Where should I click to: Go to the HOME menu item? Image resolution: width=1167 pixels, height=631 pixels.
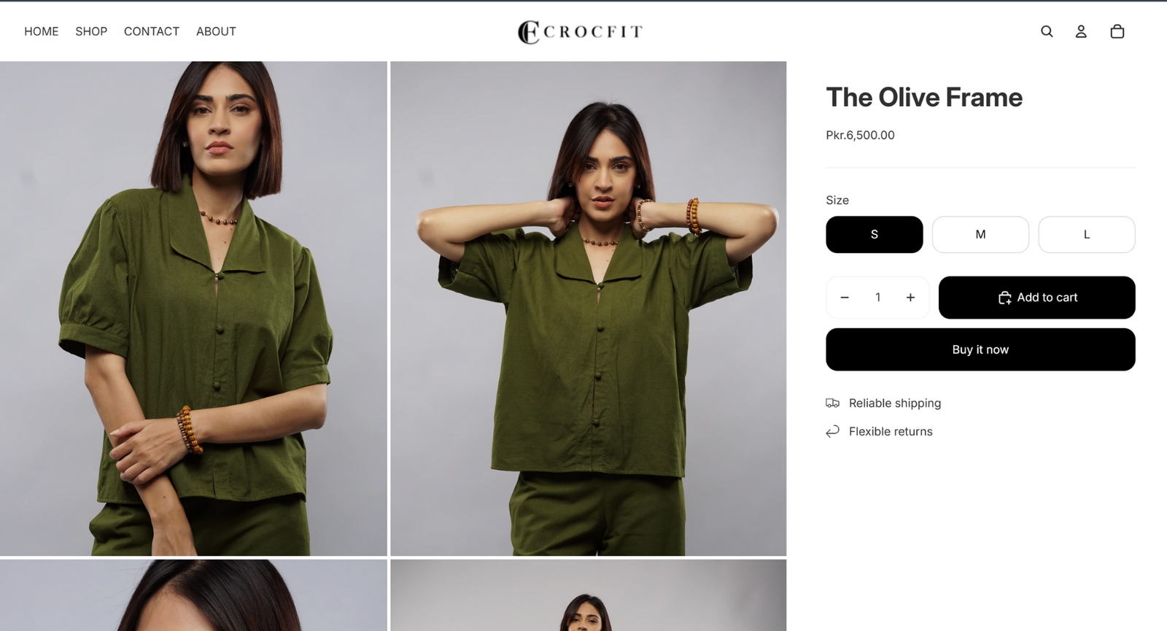click(x=42, y=31)
